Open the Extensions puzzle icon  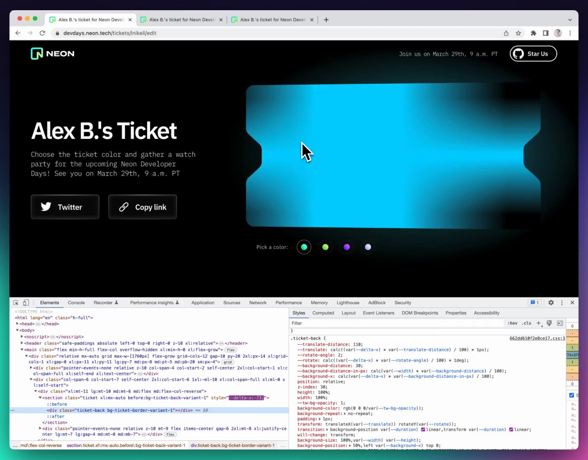[x=533, y=33]
